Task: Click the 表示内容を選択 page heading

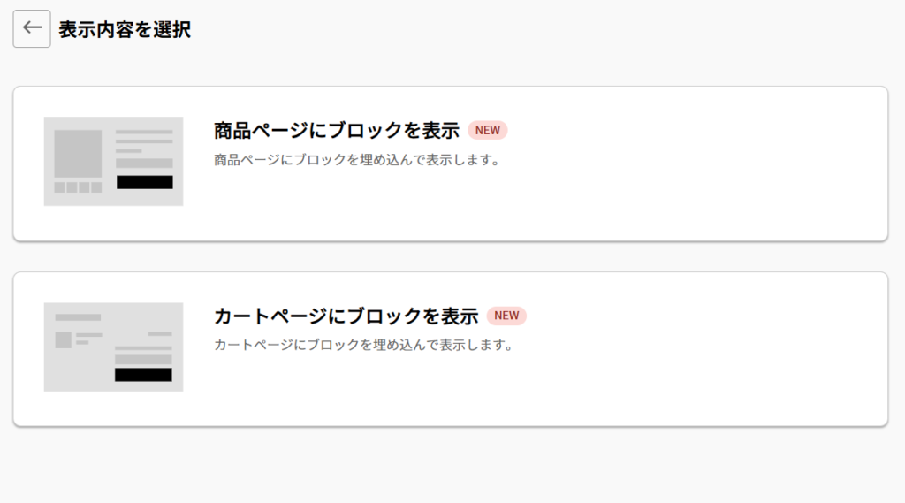Action: click(125, 29)
